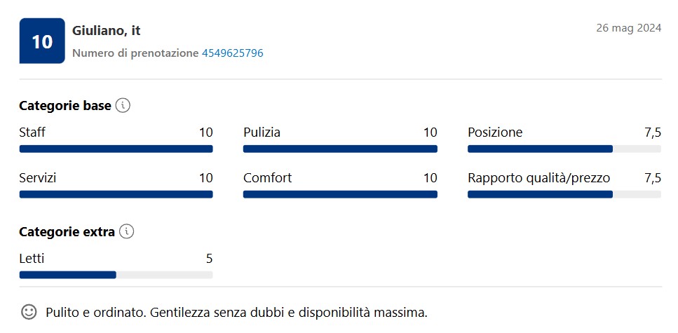Click the smiley face icon next to review

(29, 312)
